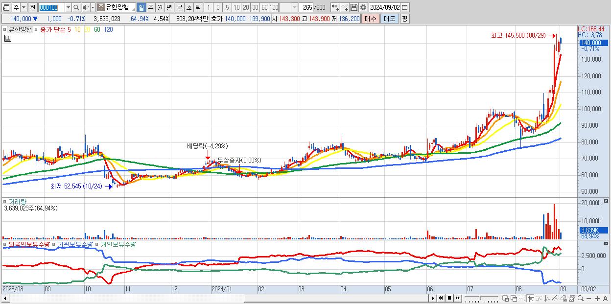Select daily 일 chart period

pos(141,7)
